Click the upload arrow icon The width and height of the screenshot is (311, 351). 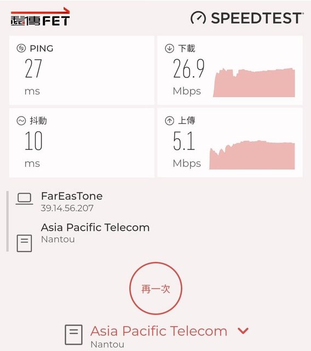pyautogui.click(x=169, y=121)
